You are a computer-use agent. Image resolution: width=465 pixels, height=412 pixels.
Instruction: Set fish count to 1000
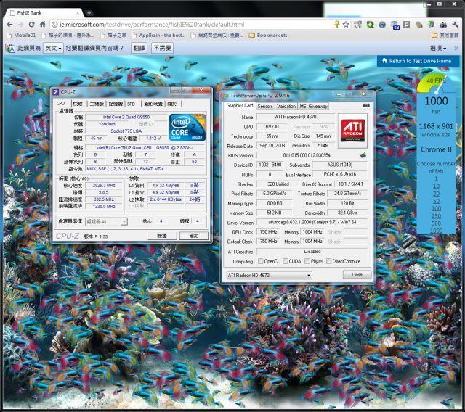coord(436,231)
